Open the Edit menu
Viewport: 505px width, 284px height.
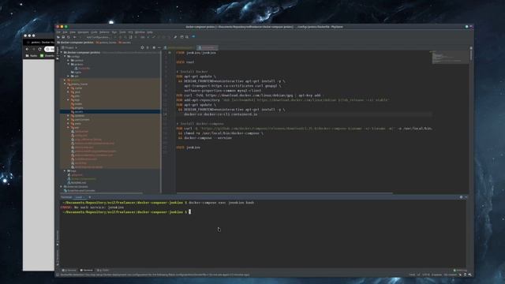tap(65, 32)
